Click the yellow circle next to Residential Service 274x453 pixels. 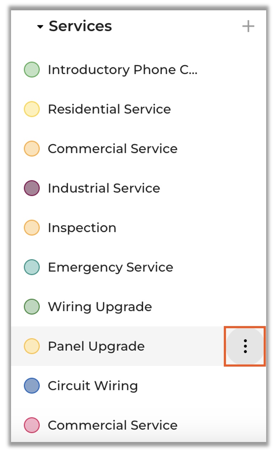(32, 109)
